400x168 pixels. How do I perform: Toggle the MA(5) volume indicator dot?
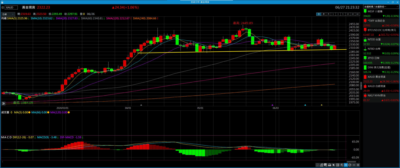click(29, 112)
